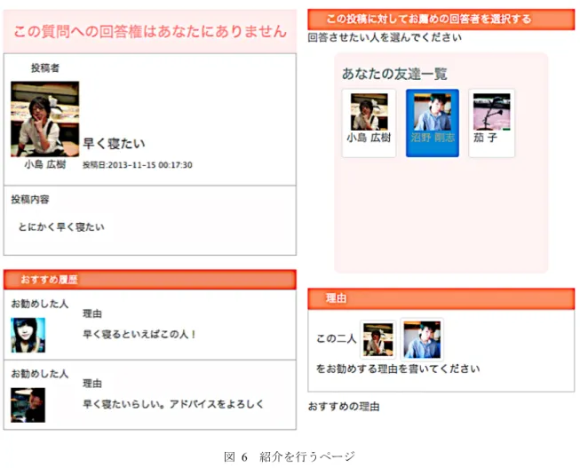Click the orange おすすめ履歴 header
This screenshot has width=580, height=468.
click(x=150, y=280)
